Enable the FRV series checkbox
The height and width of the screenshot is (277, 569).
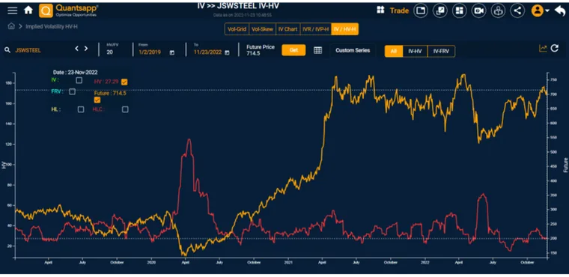click(72, 91)
